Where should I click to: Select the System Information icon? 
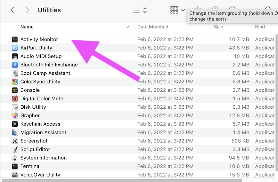[x=15, y=158]
